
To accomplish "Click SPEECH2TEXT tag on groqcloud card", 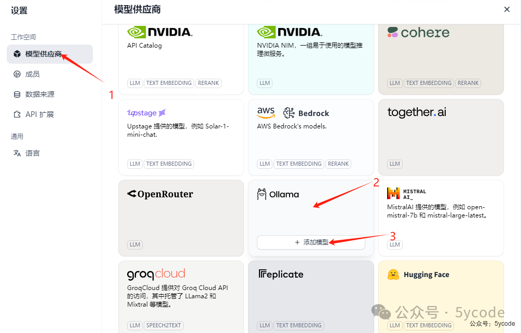I will pos(163,325).
